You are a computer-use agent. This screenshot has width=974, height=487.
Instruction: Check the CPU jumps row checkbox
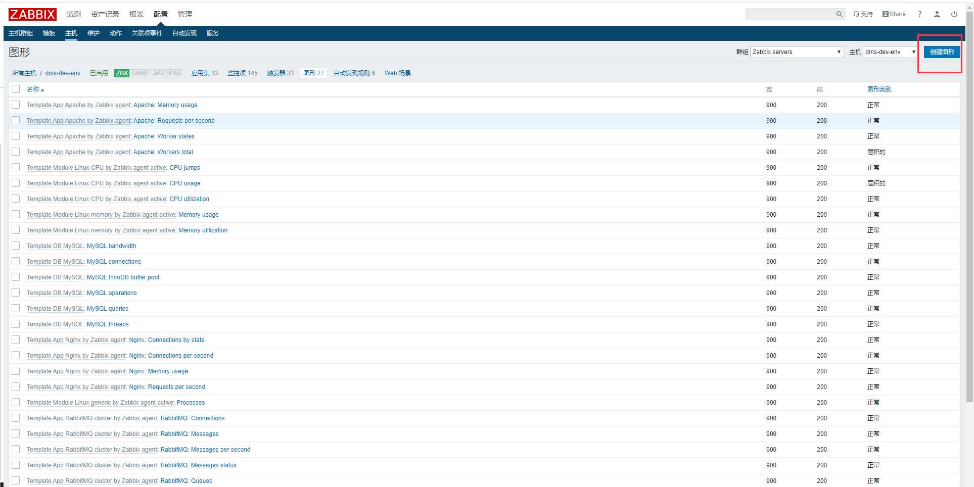click(x=16, y=167)
